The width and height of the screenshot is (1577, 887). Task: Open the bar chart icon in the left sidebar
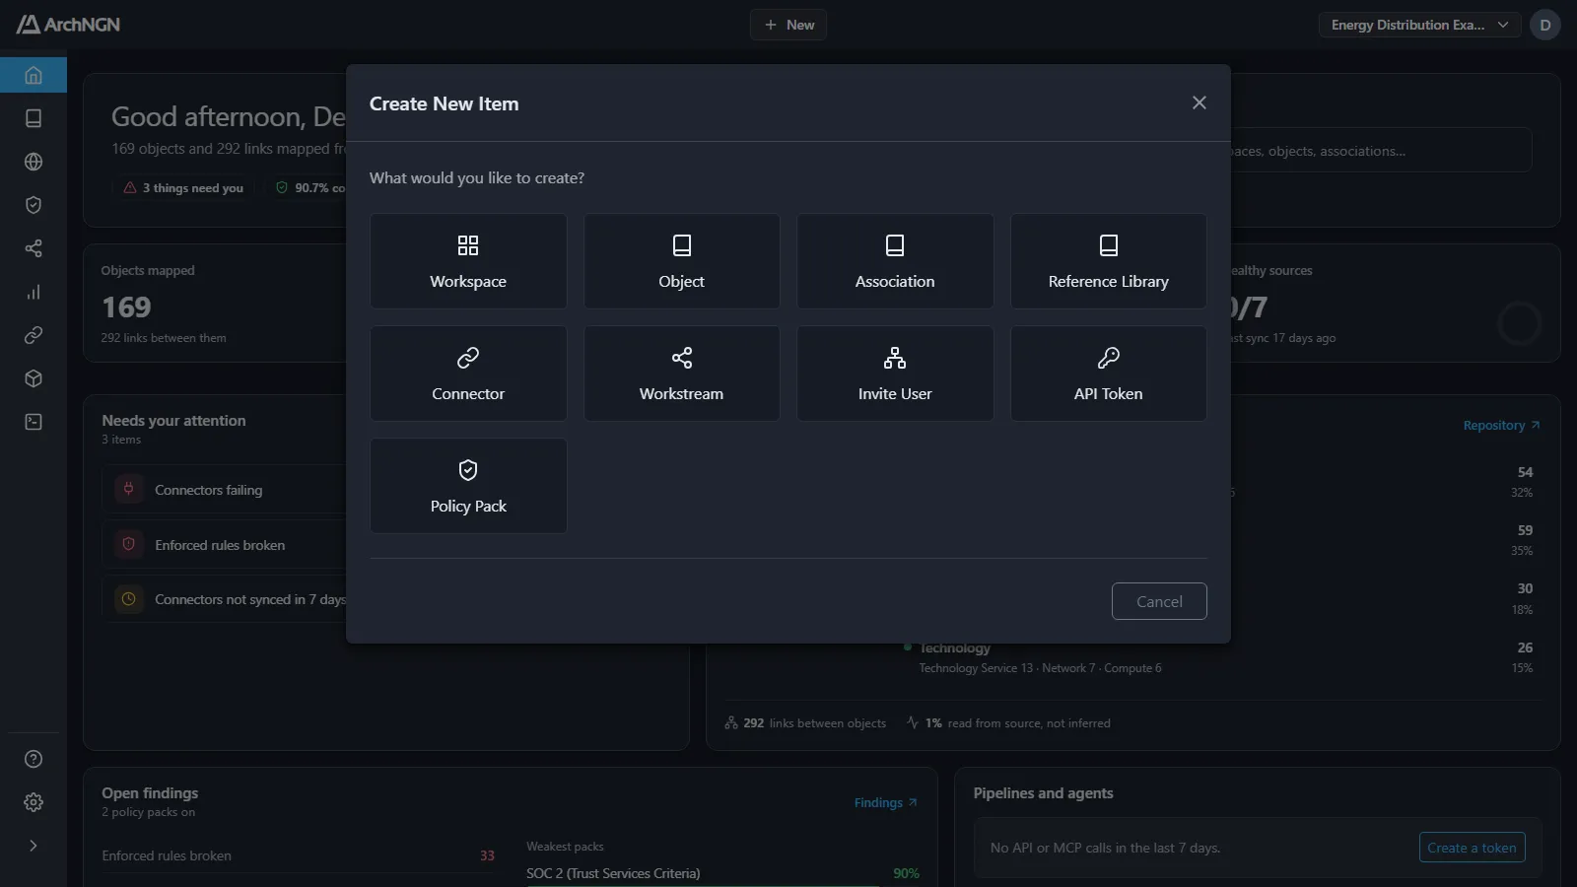point(34,292)
